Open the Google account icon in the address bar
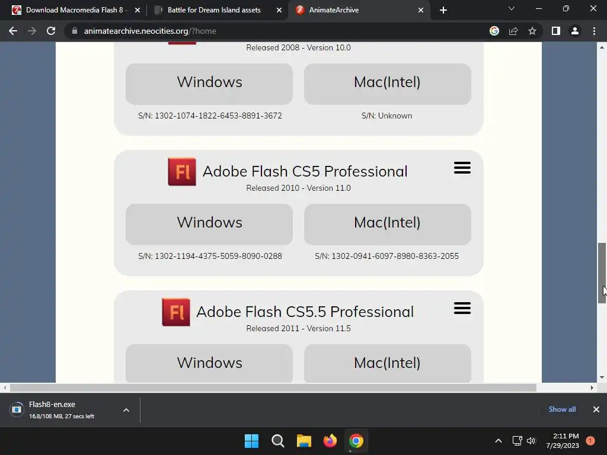Screen dimensions: 607x455 (x=494, y=31)
